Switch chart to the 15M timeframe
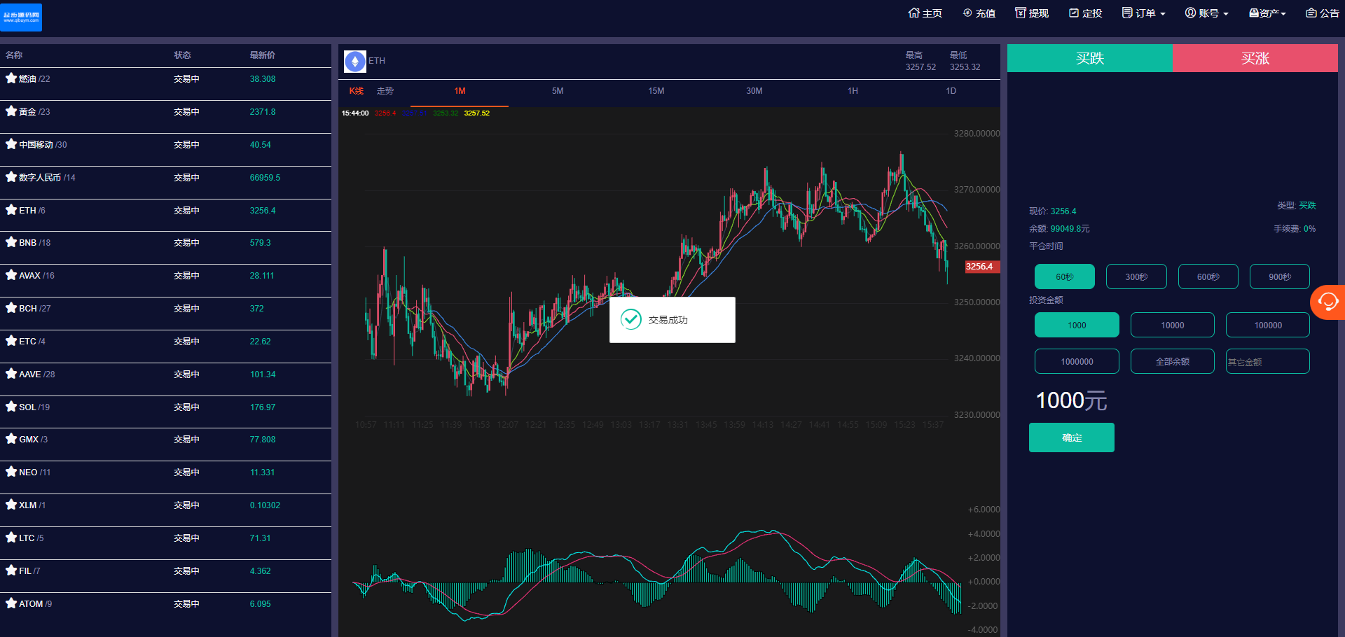Viewport: 1345px width, 637px height. [x=656, y=91]
